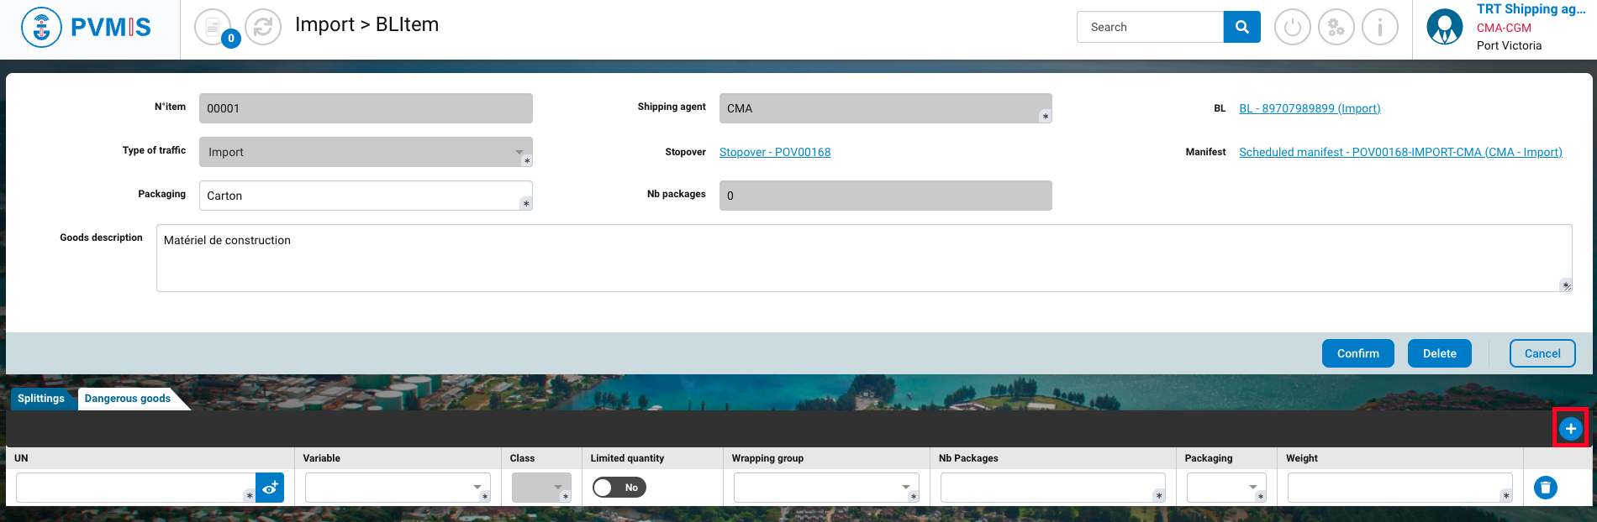Click the PVMIS anchor logo
Image resolution: width=1597 pixels, height=522 pixels.
(x=42, y=28)
